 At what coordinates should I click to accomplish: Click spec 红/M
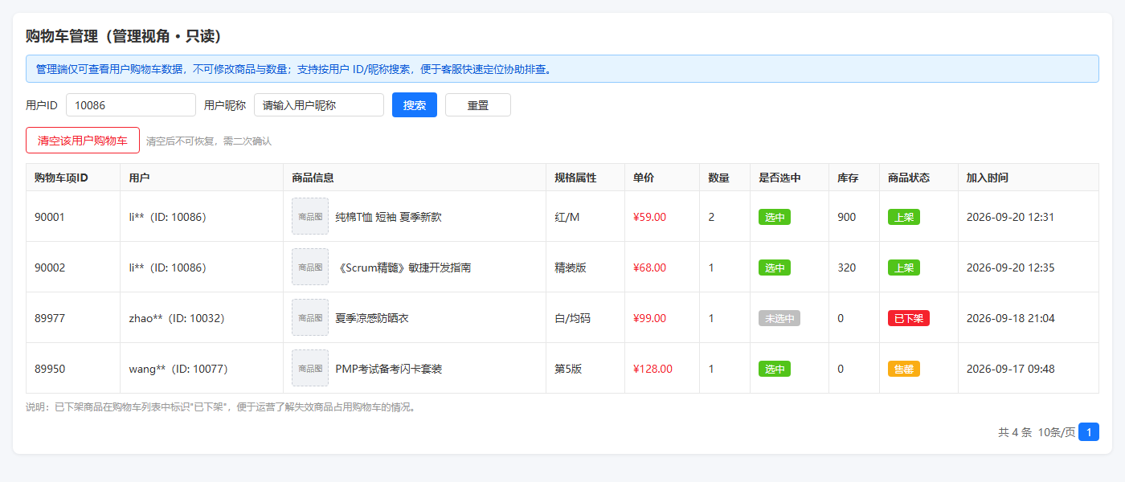567,217
